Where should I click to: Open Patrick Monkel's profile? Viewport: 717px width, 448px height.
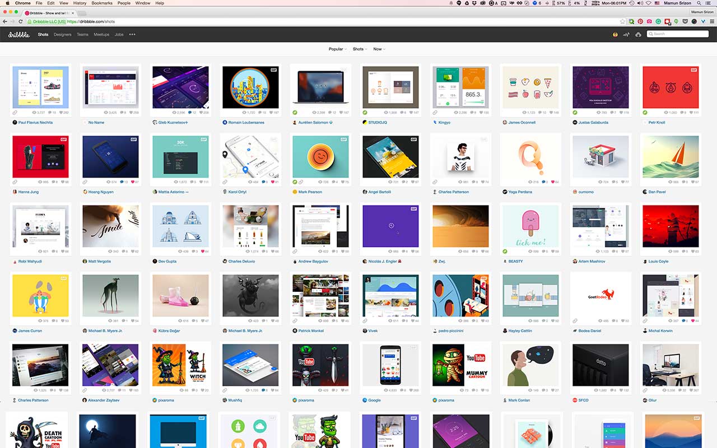311,330
